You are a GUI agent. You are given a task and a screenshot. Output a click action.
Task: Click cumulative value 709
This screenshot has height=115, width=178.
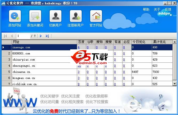(x=155, y=53)
